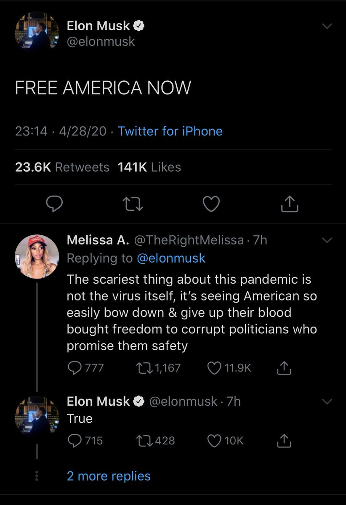Screen dimensions: 346x505
Task: Open options chevron on main tweet
Action: (327, 26)
